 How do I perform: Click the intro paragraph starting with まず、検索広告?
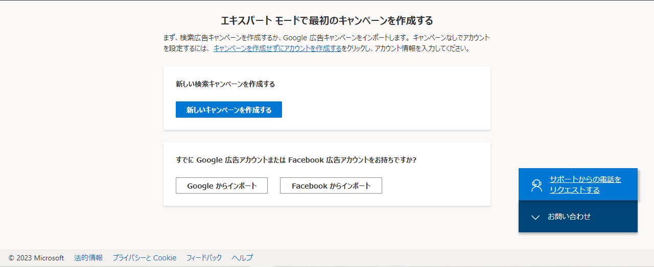[x=327, y=43]
